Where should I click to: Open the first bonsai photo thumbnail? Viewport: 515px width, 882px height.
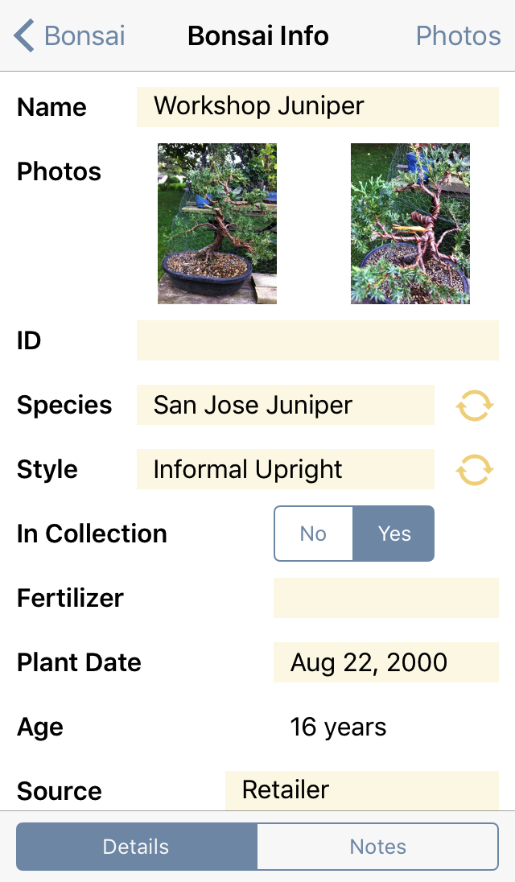click(216, 224)
